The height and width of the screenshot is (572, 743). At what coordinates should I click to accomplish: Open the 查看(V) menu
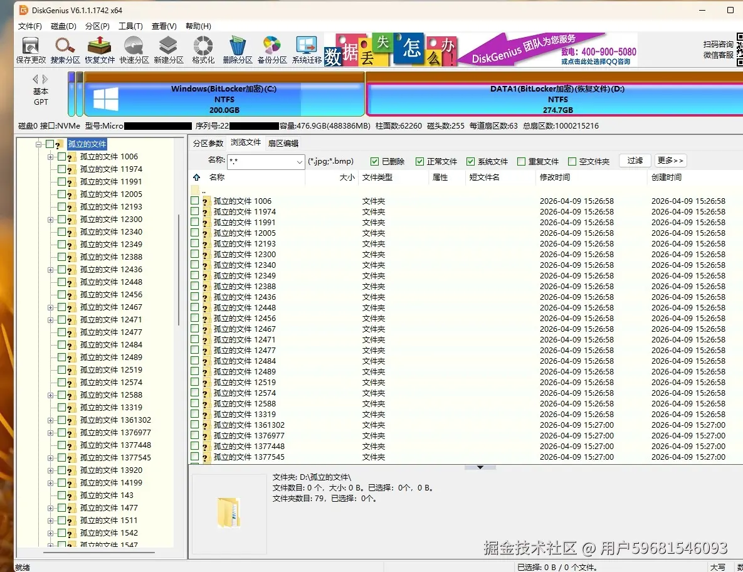(x=164, y=26)
